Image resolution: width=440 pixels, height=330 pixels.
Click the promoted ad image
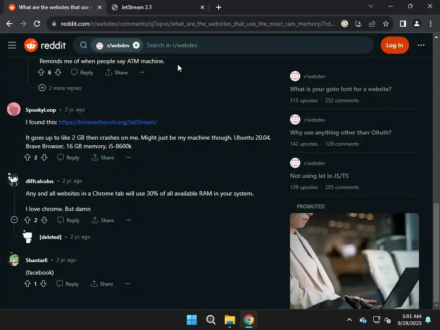(354, 261)
